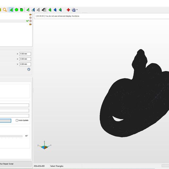This screenshot has width=169, height=169.
Task: Click red circle icon without a checkmark
Action: click(x=30, y=18)
